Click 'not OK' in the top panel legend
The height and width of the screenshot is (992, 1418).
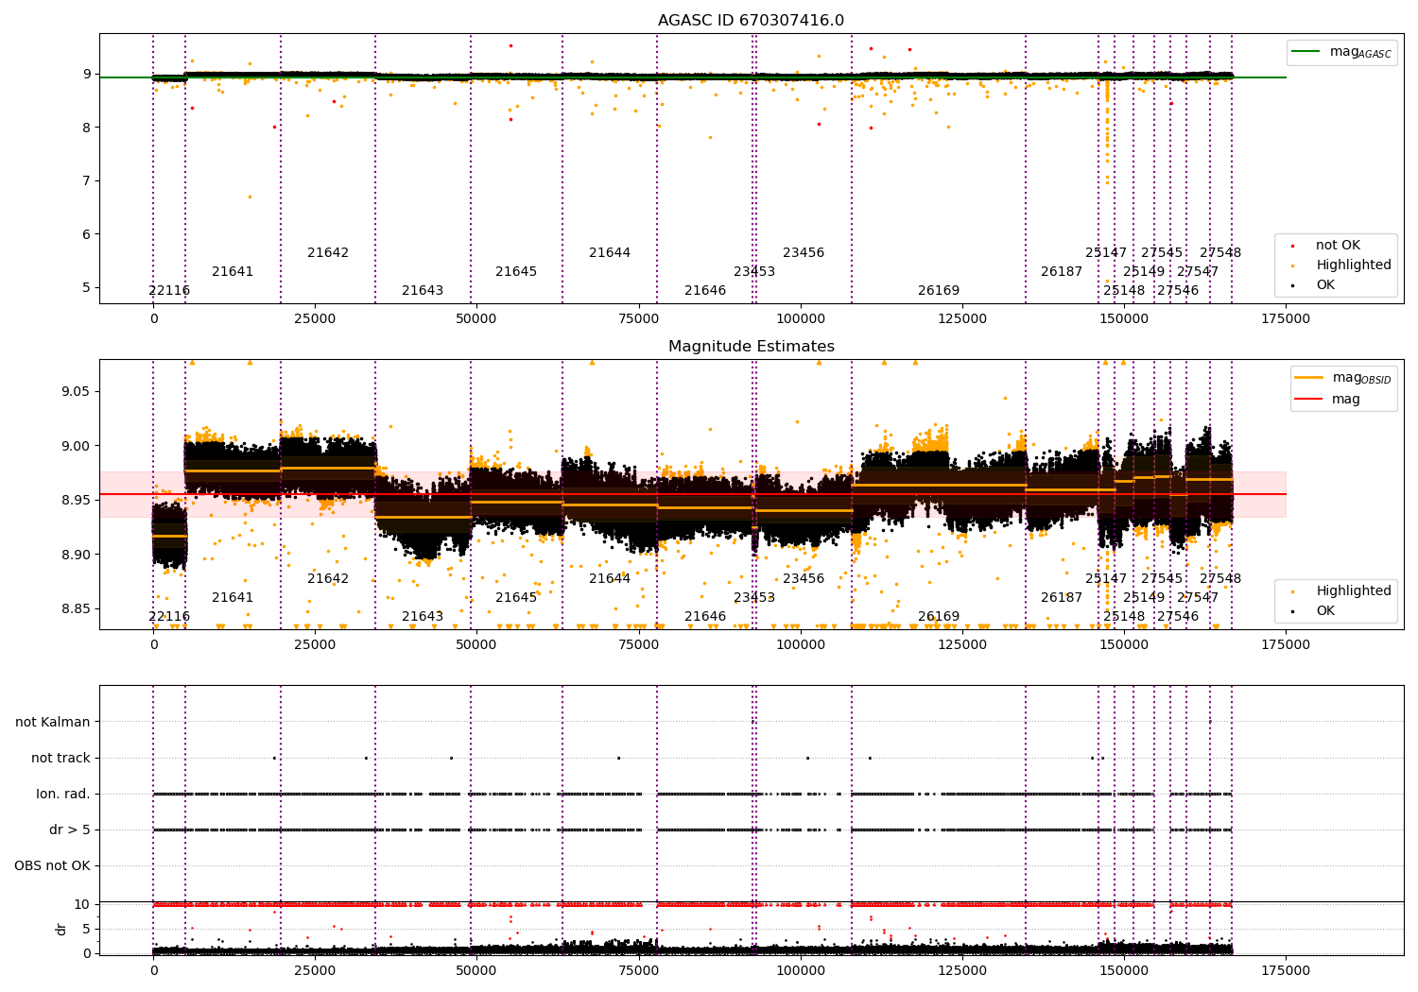(1338, 245)
